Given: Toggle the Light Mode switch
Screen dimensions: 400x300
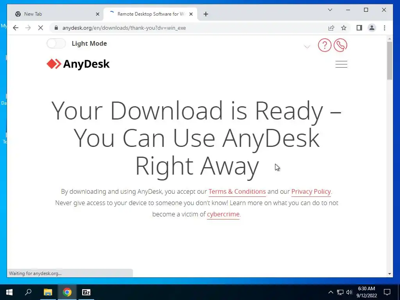Looking at the screenshot, I should (56, 43).
